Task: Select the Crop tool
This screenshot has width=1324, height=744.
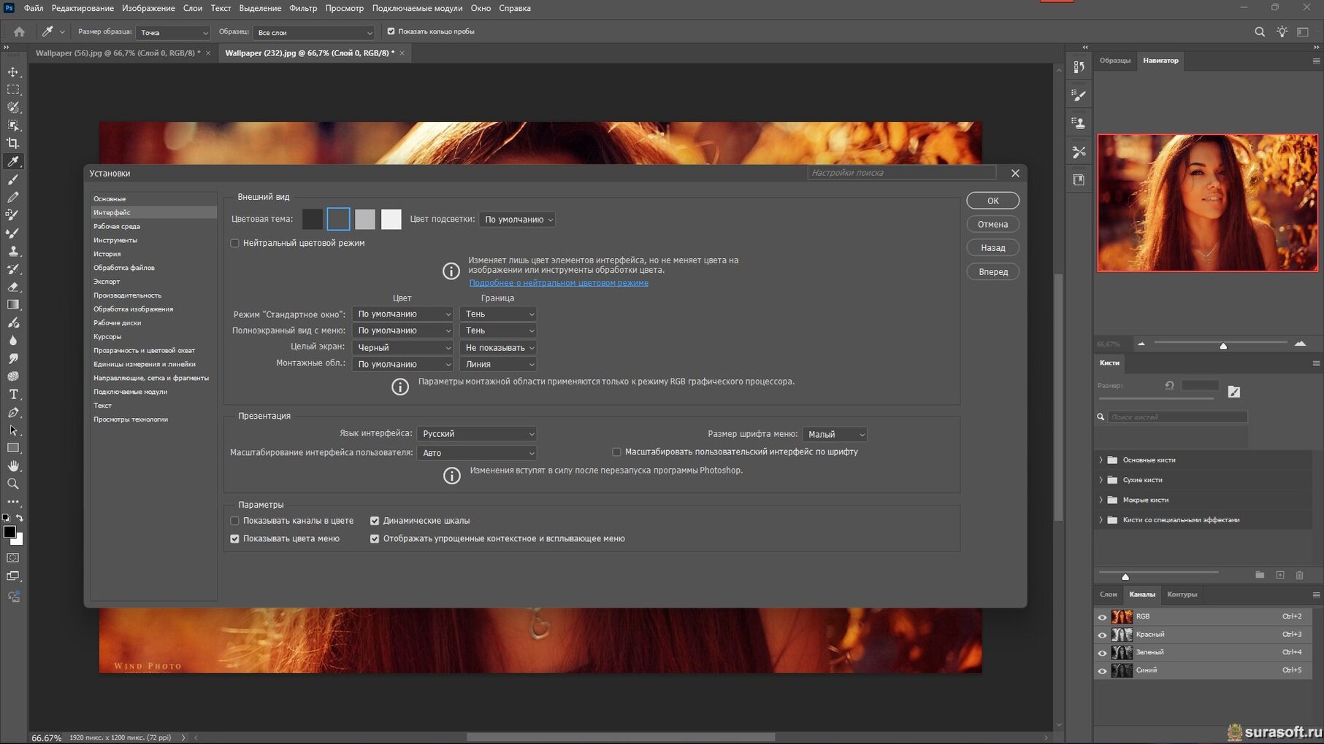Action: (x=13, y=144)
